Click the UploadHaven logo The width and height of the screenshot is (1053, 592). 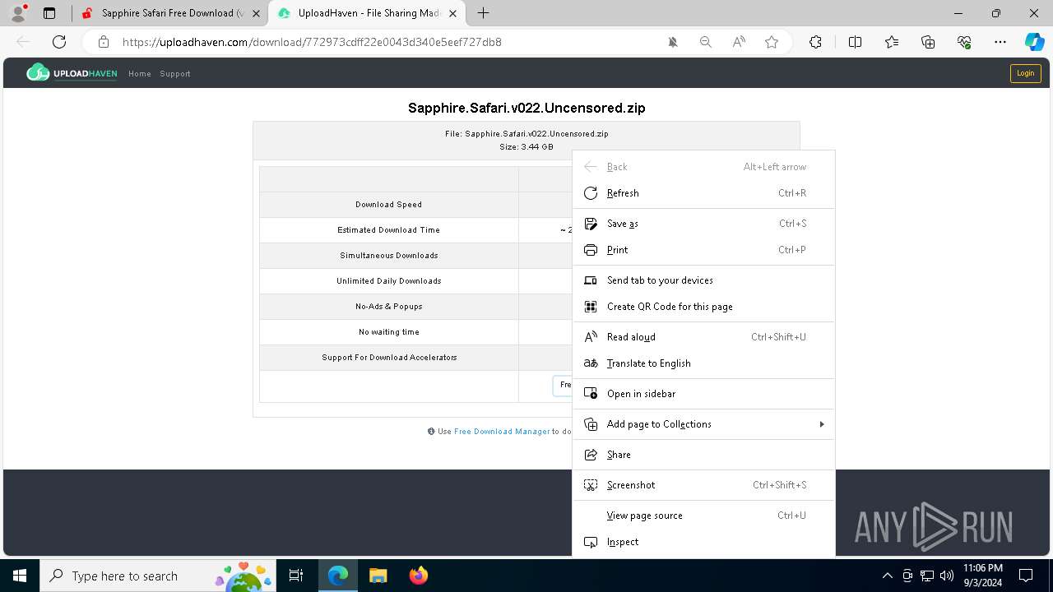72,73
